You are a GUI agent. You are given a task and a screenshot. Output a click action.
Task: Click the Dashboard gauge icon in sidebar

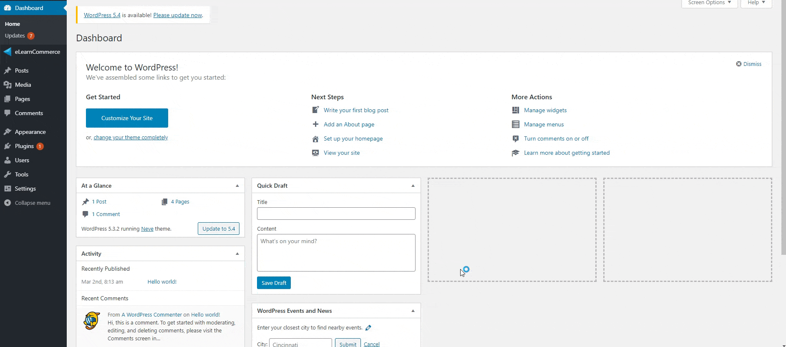(8, 8)
